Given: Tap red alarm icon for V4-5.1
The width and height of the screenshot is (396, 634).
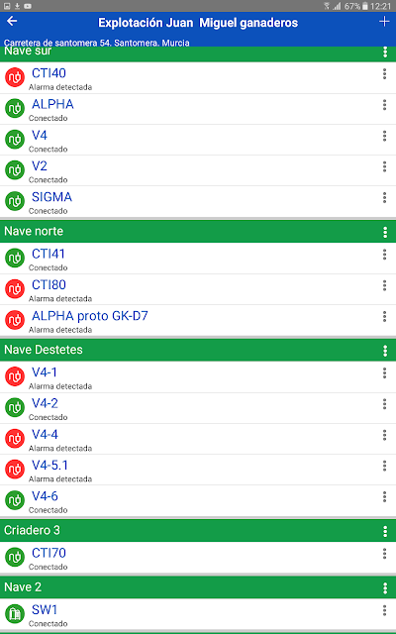Looking at the screenshot, I should [15, 470].
